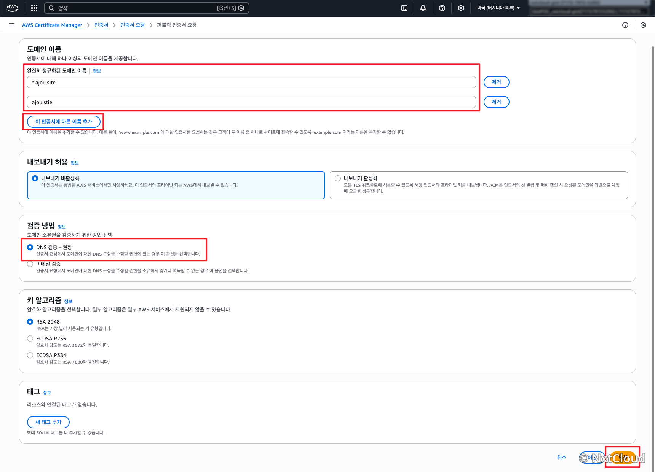Toggle the hamburger side navigation menu

(x=12, y=25)
